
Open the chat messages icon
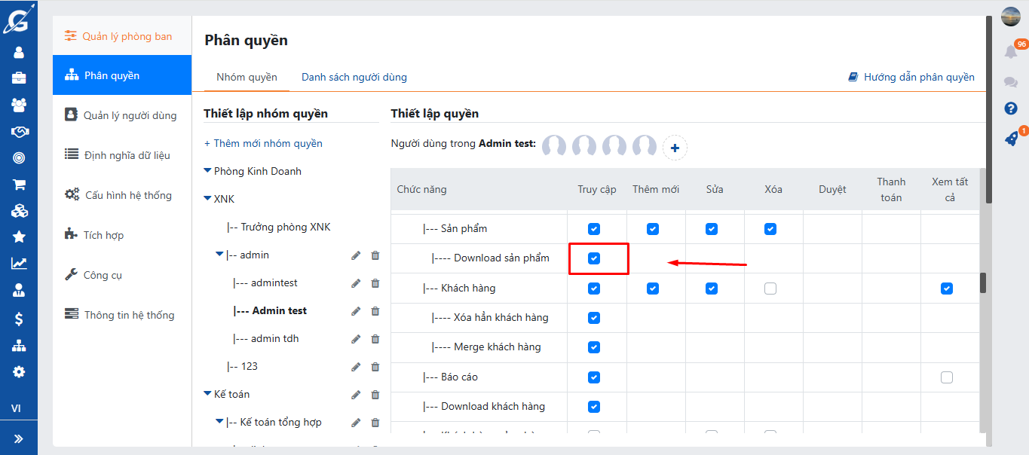1011,81
